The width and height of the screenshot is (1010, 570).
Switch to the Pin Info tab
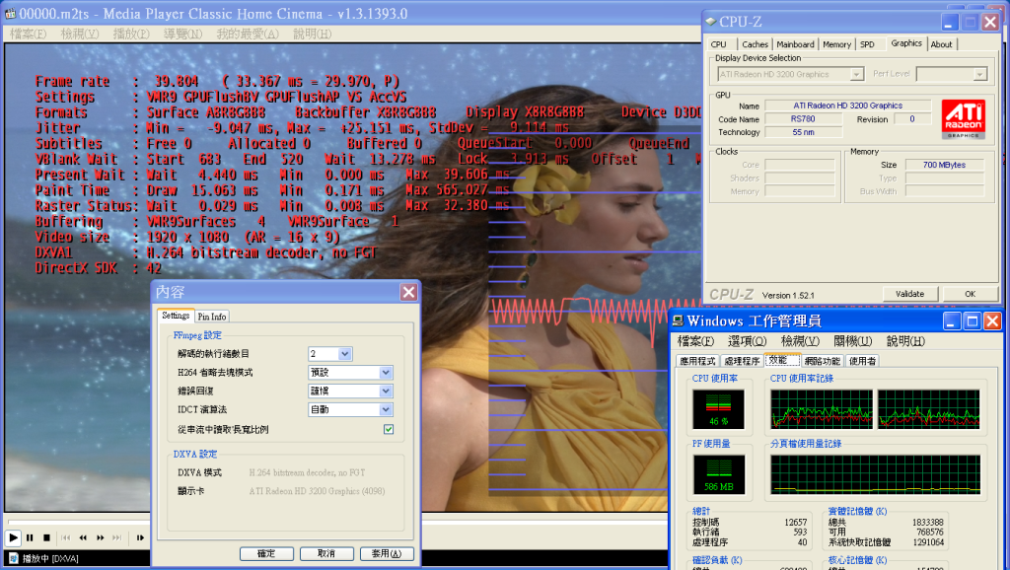click(x=212, y=317)
